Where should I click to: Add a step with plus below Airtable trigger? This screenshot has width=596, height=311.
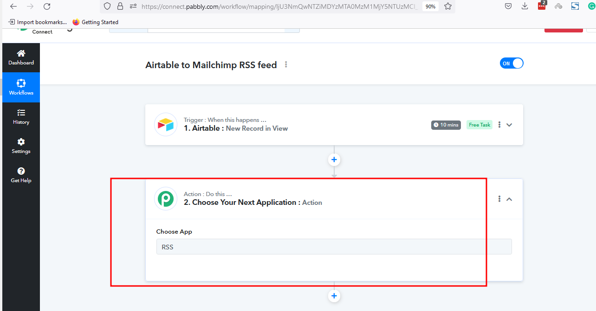[x=334, y=159]
